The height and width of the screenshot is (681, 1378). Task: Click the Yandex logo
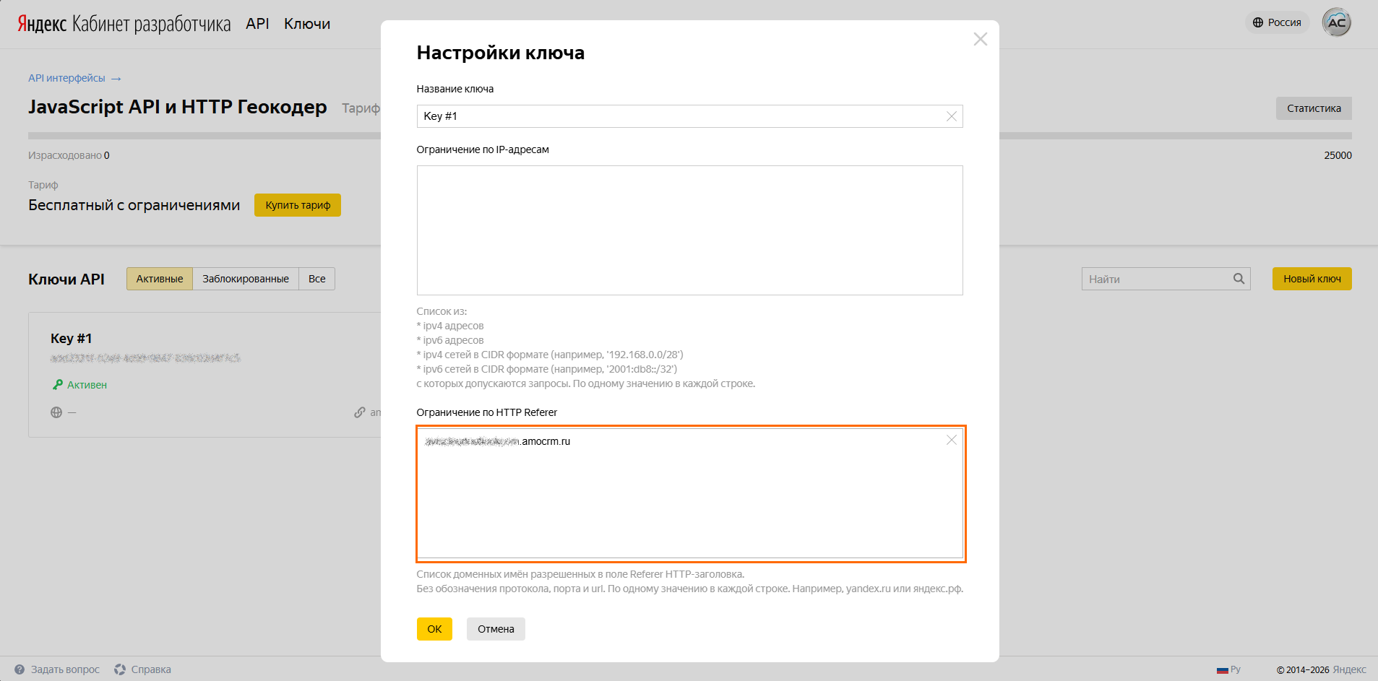point(42,24)
